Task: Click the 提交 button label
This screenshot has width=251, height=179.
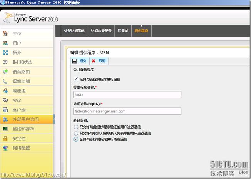Action: pos(83,61)
